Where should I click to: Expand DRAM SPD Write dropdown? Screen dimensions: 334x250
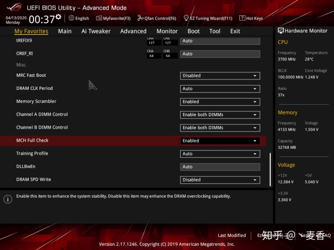coord(220,180)
